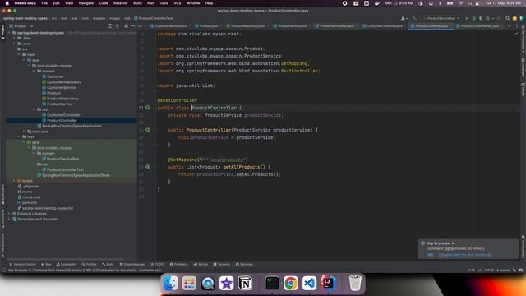This screenshot has width=526, height=296.
Task: Open the Build menu
Action: coord(137,3)
